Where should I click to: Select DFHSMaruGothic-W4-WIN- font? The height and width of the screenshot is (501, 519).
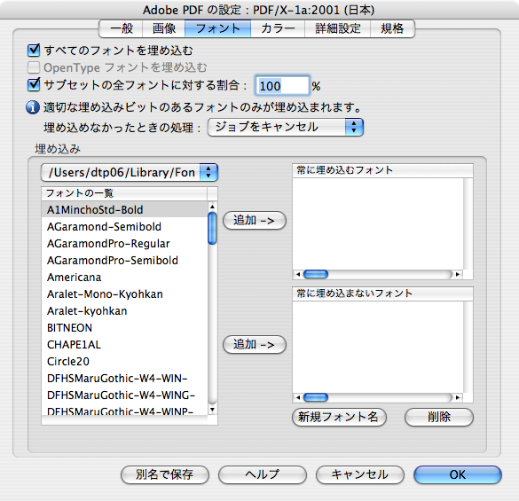pyautogui.click(x=124, y=379)
